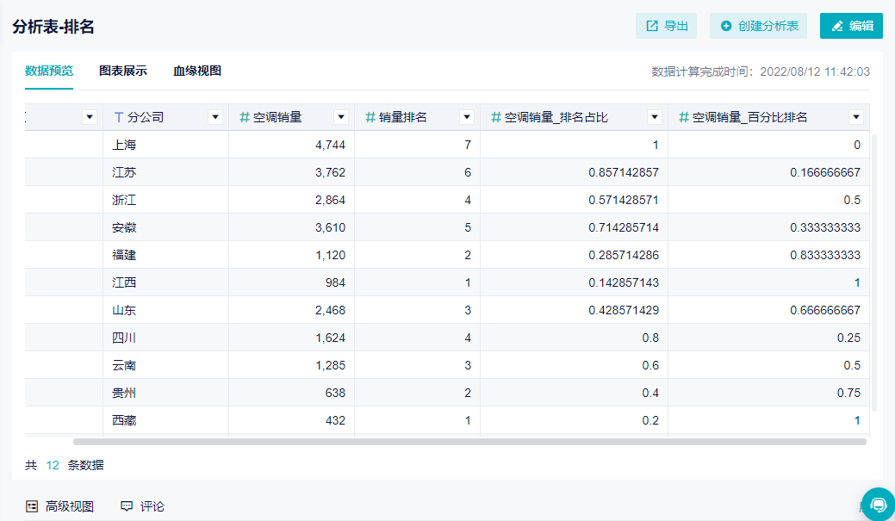The width and height of the screenshot is (895, 521).
Task: Select the 数据预览 tab
Action: pyautogui.click(x=49, y=71)
